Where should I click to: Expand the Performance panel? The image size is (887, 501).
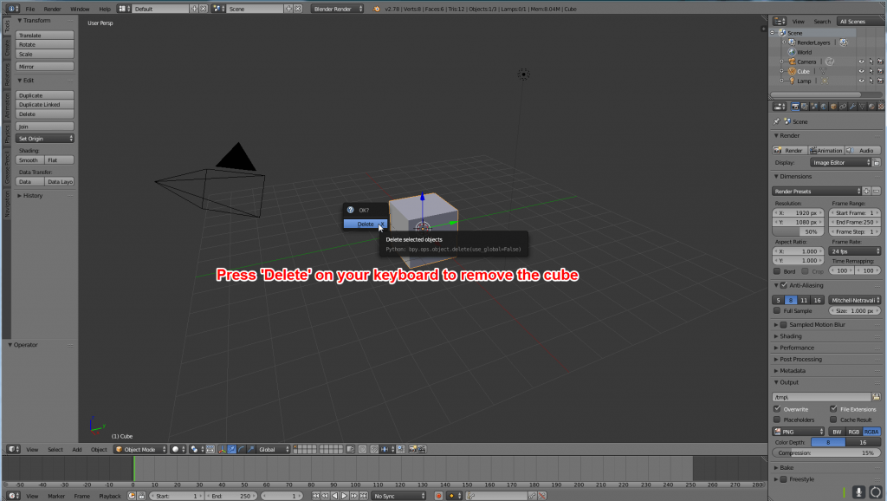797,348
